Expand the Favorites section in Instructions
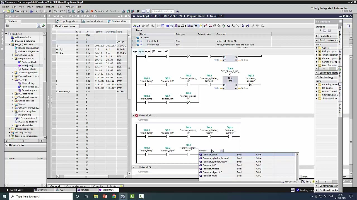Image resolution: width=357 pixels, height=200 pixels. [x=317, y=36]
